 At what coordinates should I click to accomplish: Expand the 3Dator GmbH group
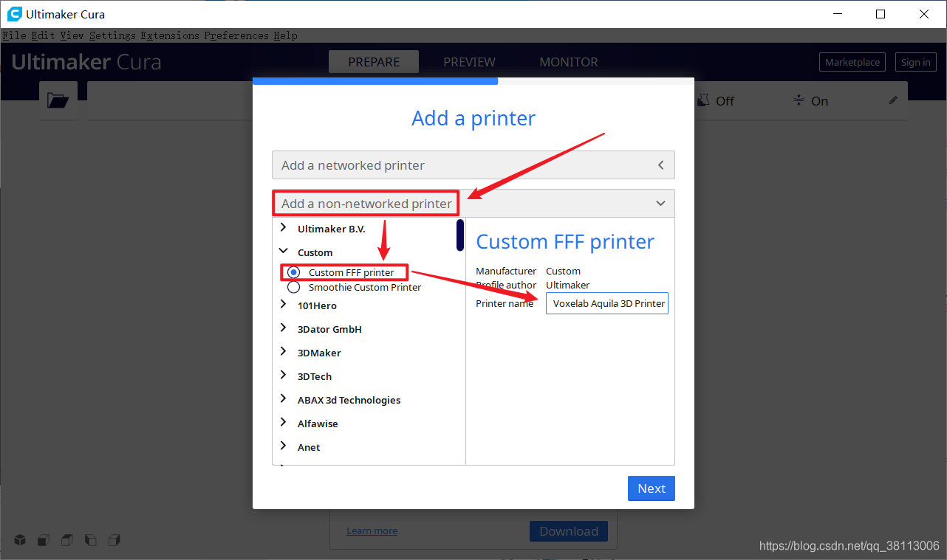click(x=283, y=328)
